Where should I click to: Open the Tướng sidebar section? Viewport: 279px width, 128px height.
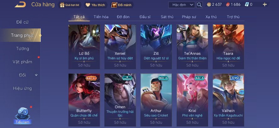(22, 48)
